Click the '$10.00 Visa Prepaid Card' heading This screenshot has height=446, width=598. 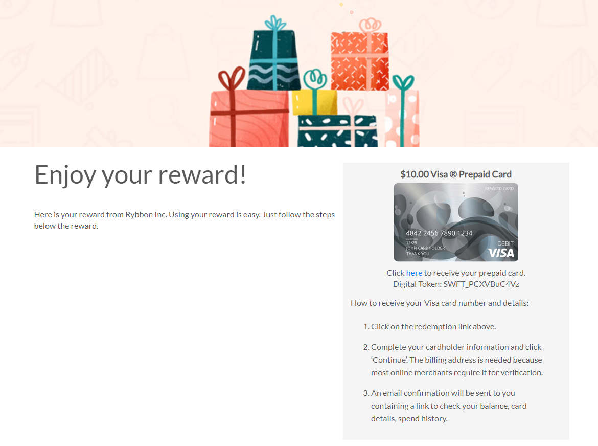[x=456, y=174]
